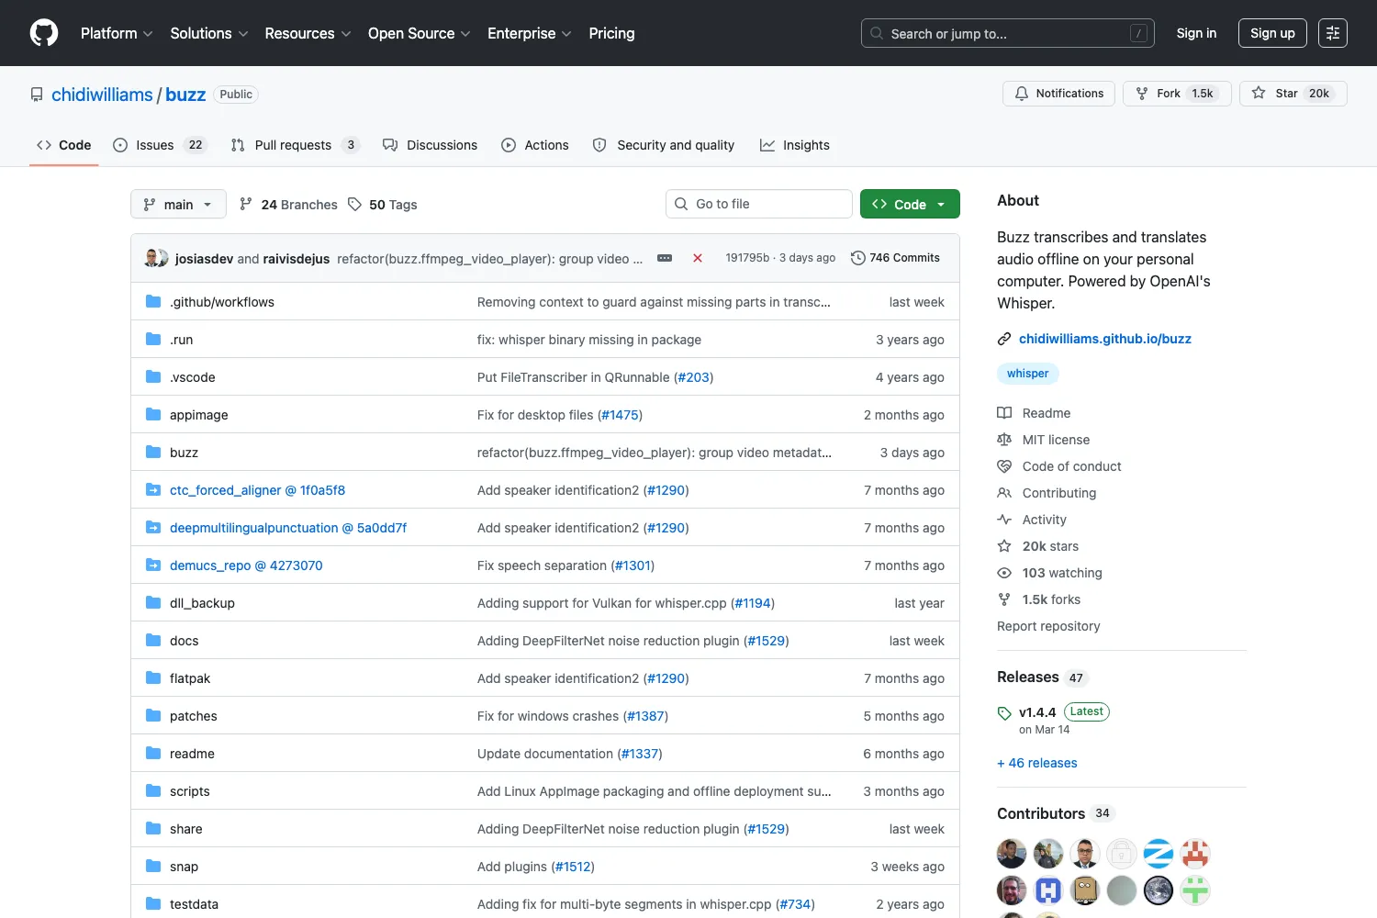Select the whisper topic tag

1027,374
